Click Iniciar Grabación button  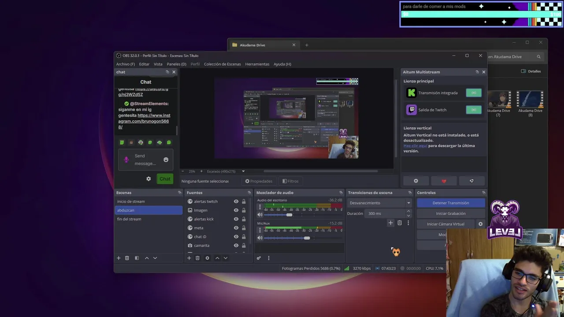click(451, 214)
